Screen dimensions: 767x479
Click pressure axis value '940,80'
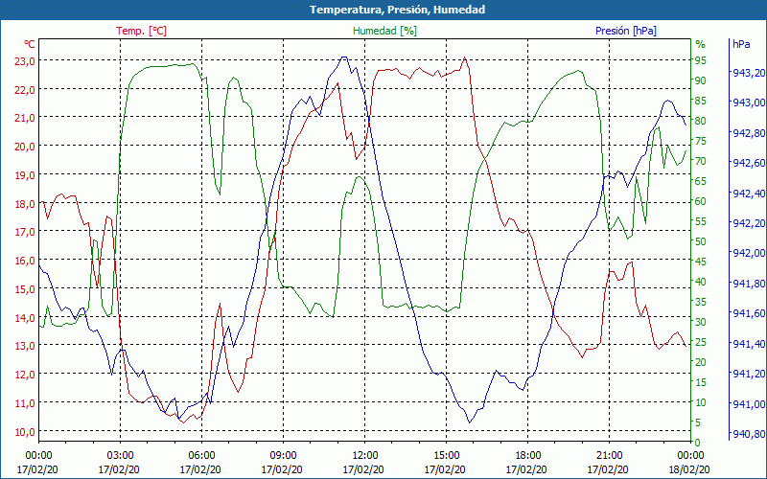[749, 434]
